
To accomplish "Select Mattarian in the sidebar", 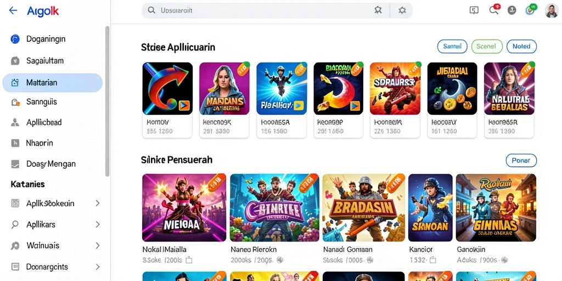I will (x=52, y=83).
